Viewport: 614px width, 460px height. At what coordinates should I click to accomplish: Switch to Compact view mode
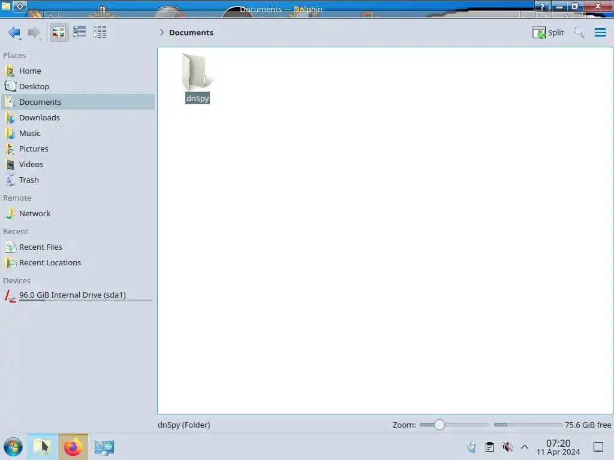pyautogui.click(x=80, y=32)
